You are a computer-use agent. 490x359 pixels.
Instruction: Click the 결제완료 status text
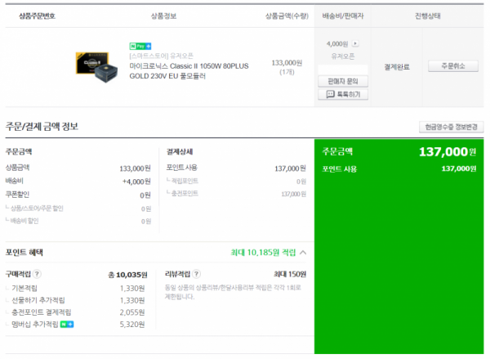tap(397, 67)
